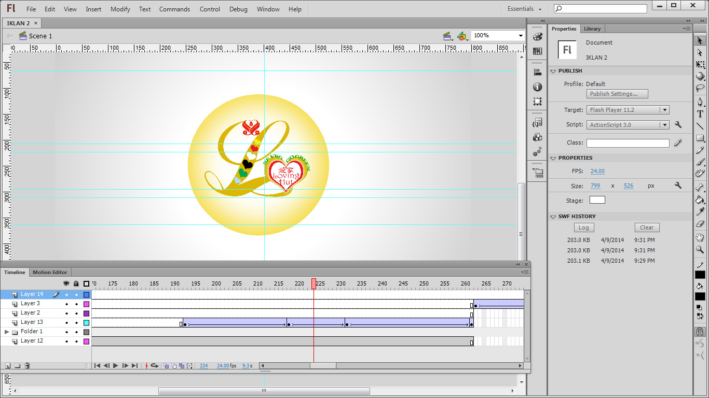This screenshot has height=398, width=709.
Task: Open the Project panel icon
Action: pyautogui.click(x=537, y=173)
